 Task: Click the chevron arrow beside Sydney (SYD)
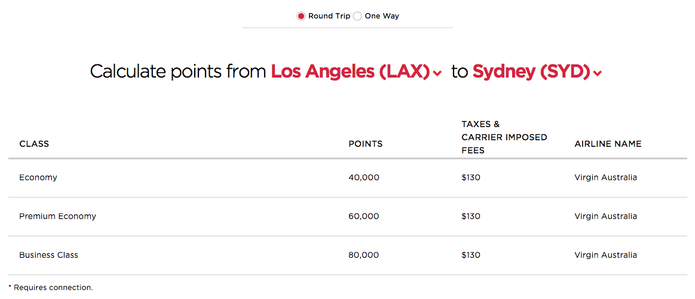click(598, 73)
